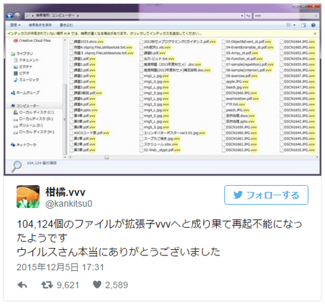
Task: Open ビデオ library in sidebar
Action: point(22,73)
